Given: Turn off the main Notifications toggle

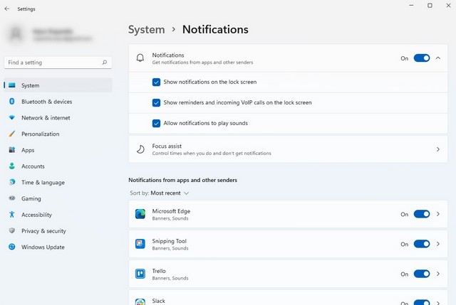Looking at the screenshot, I should (x=422, y=58).
